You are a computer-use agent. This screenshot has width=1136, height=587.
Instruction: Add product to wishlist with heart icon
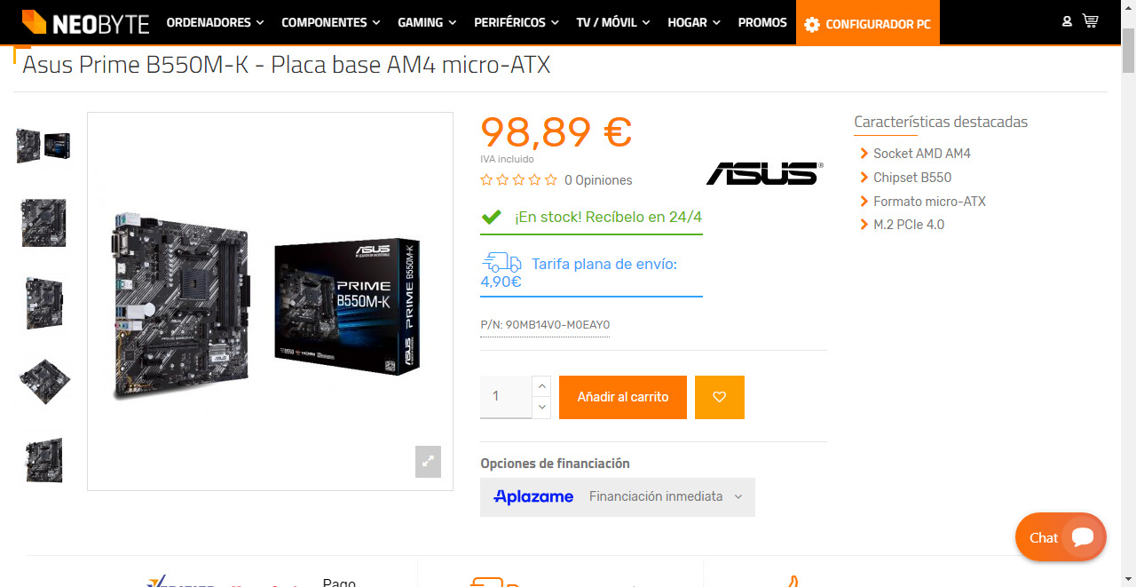(x=720, y=397)
